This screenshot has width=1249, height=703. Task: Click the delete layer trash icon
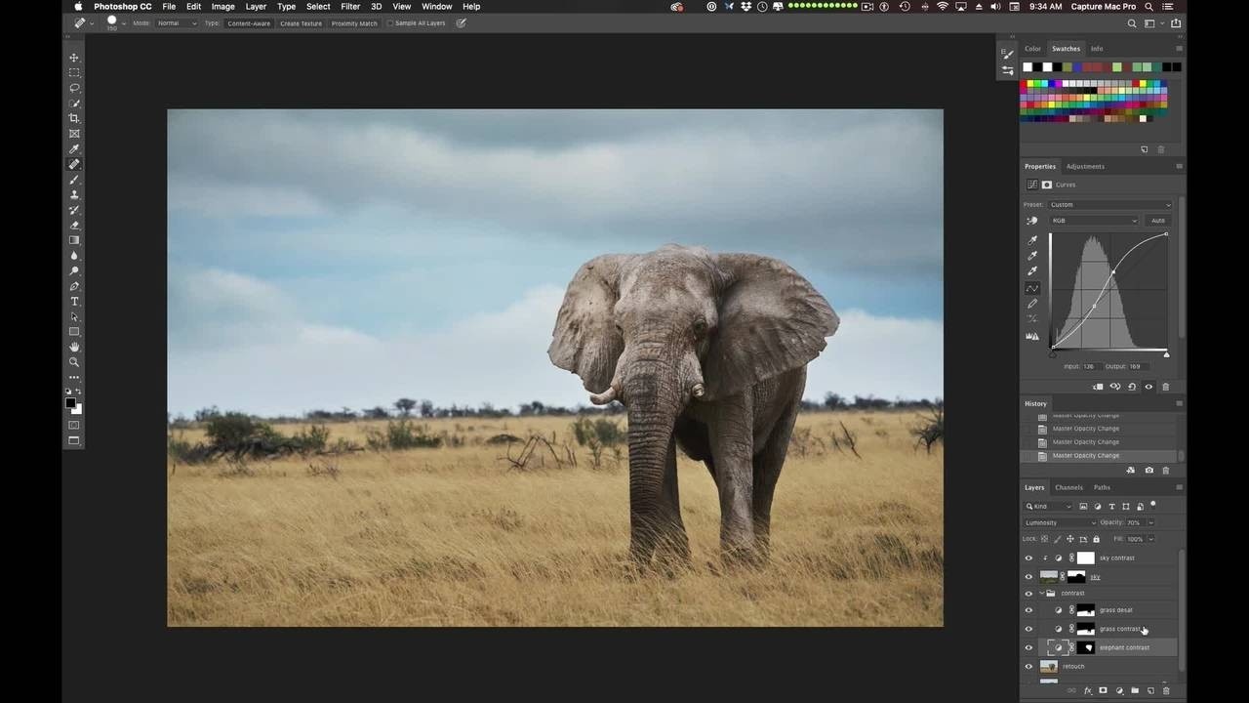(1166, 690)
